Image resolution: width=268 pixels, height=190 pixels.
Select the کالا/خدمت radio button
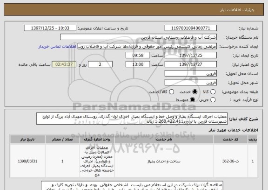point(171,92)
